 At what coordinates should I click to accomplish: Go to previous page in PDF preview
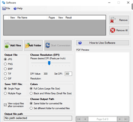85,119
